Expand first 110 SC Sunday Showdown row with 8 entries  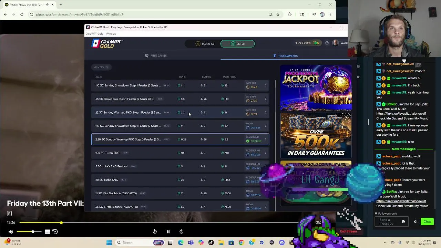coord(265,85)
